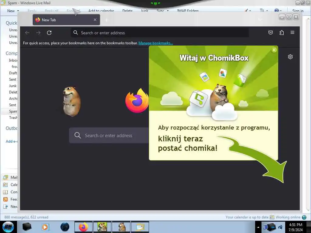This screenshot has height=233, width=311.
Task: Click Outbox in Live Mail sidebar
Action: (x=12, y=128)
